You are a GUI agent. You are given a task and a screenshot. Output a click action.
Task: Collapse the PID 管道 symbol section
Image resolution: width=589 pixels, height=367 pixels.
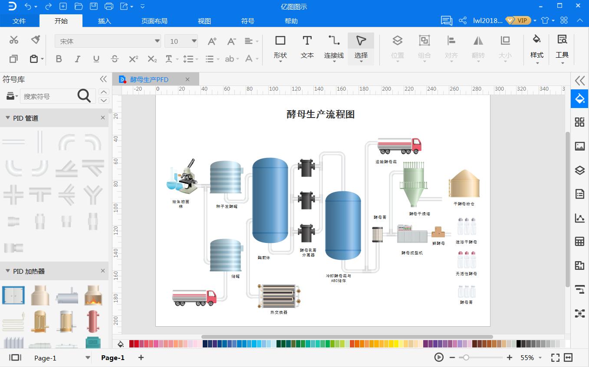(x=7, y=118)
